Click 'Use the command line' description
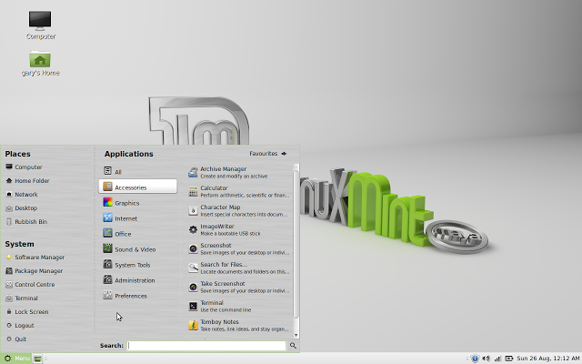Viewport: 582px width, 364px height. (x=226, y=310)
